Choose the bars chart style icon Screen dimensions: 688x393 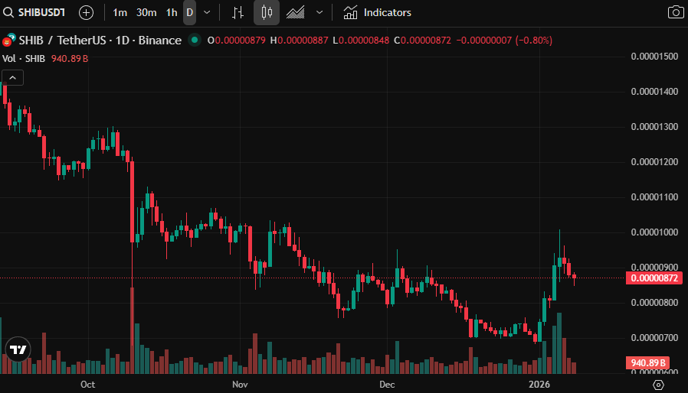tap(238, 12)
